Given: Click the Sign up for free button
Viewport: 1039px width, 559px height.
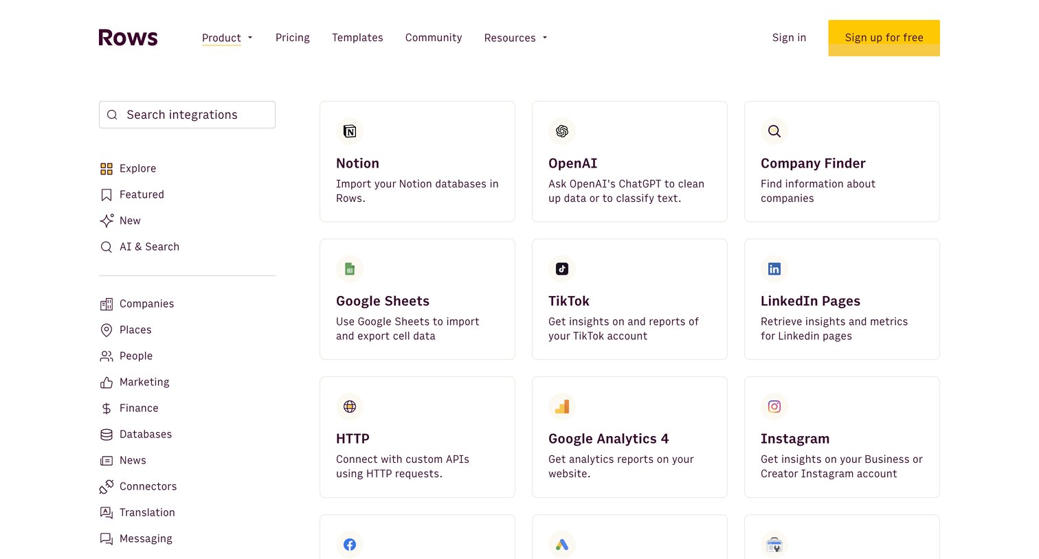Looking at the screenshot, I should [x=884, y=38].
